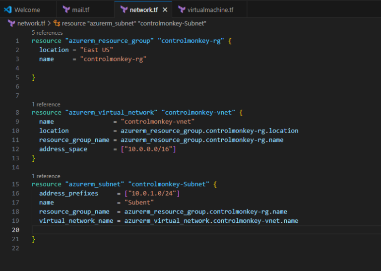The width and height of the screenshot is (381, 271).
Task: Click line number 20 in the gutter
Action: click(x=15, y=230)
